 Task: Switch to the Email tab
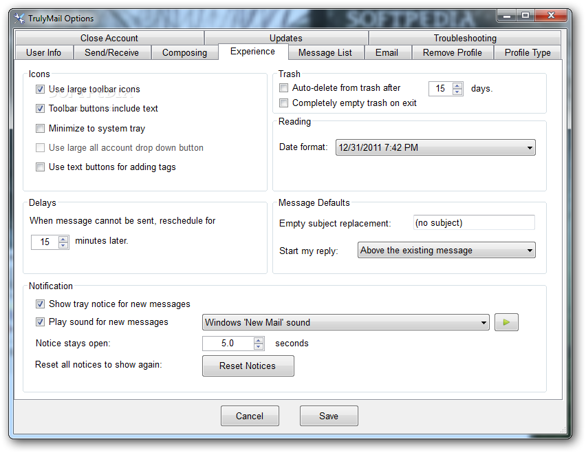click(x=387, y=52)
